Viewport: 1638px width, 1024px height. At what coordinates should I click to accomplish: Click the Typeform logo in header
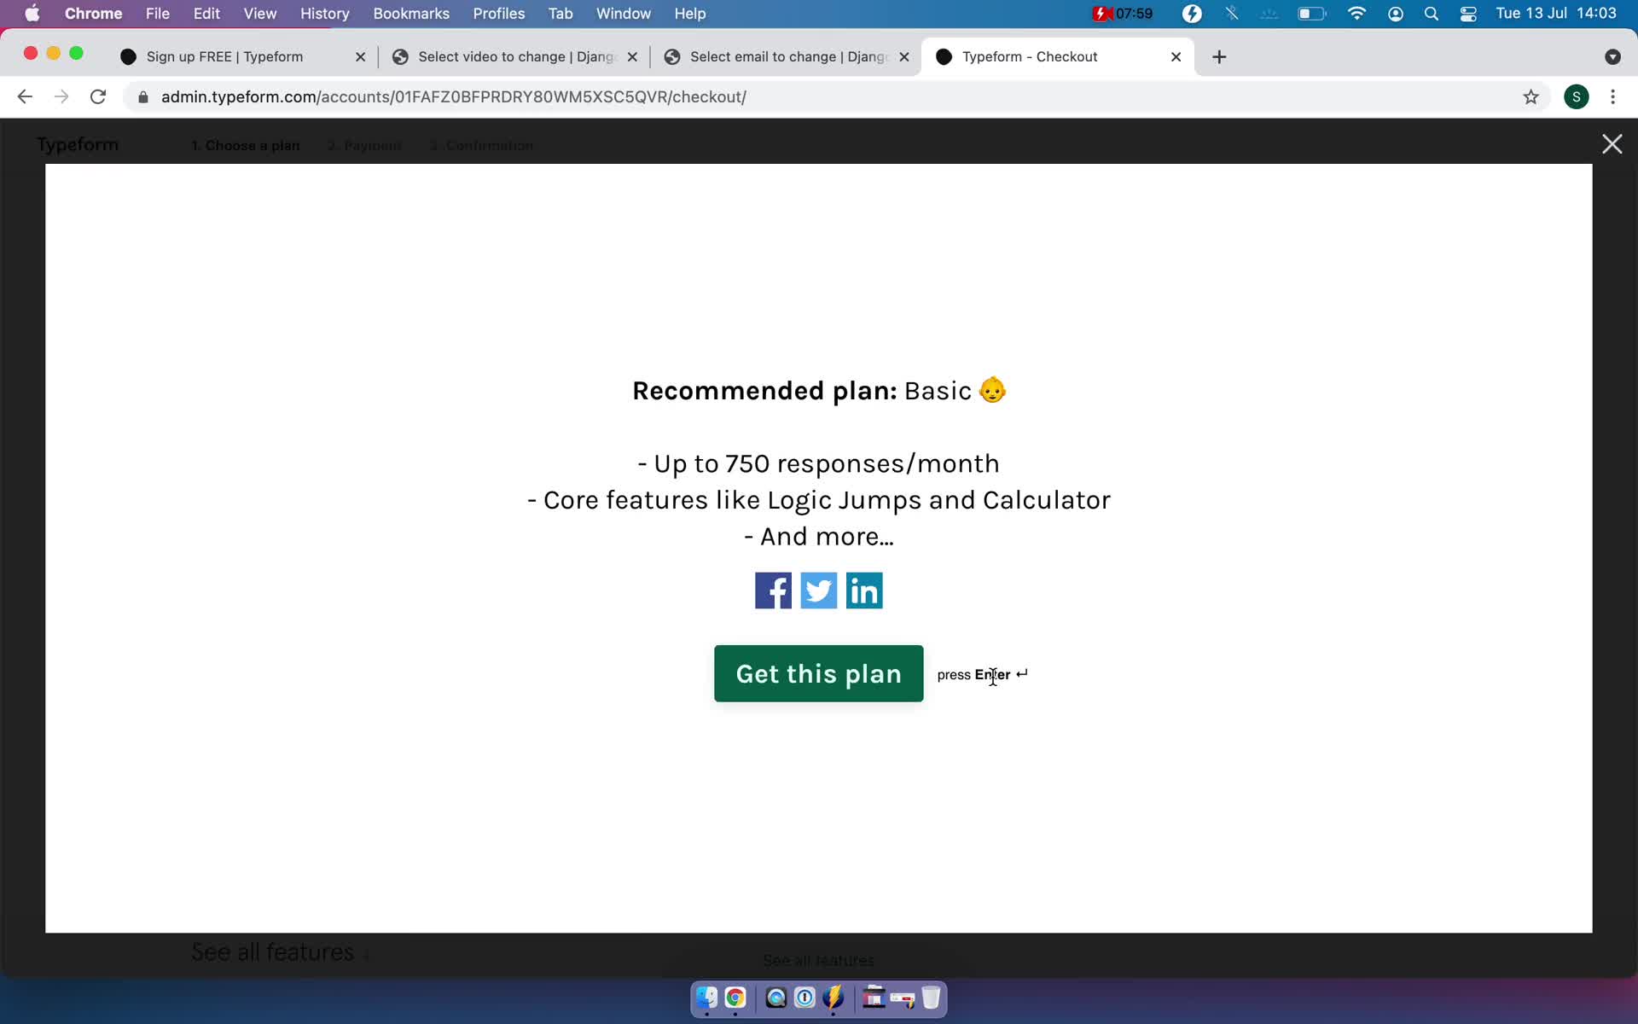point(77,144)
